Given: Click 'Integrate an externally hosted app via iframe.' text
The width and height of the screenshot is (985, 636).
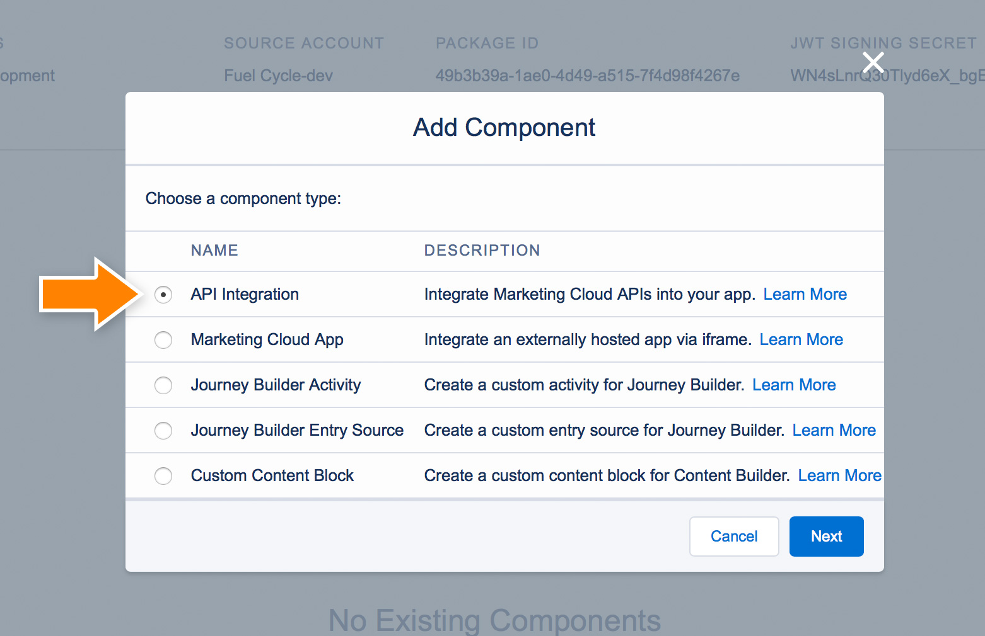Looking at the screenshot, I should tap(588, 339).
